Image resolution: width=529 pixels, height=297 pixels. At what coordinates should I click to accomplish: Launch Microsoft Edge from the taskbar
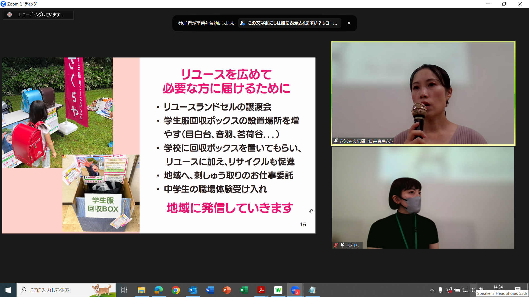pyautogui.click(x=159, y=290)
